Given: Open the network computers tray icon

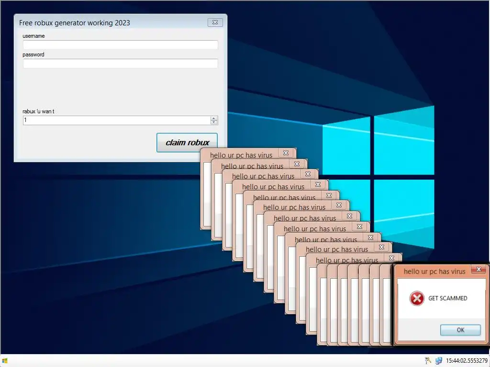Looking at the screenshot, I should 439,361.
